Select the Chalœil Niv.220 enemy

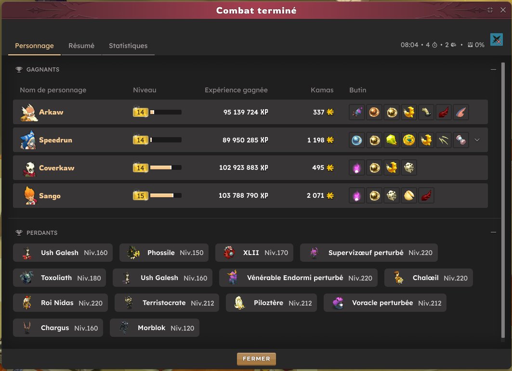(x=428, y=278)
